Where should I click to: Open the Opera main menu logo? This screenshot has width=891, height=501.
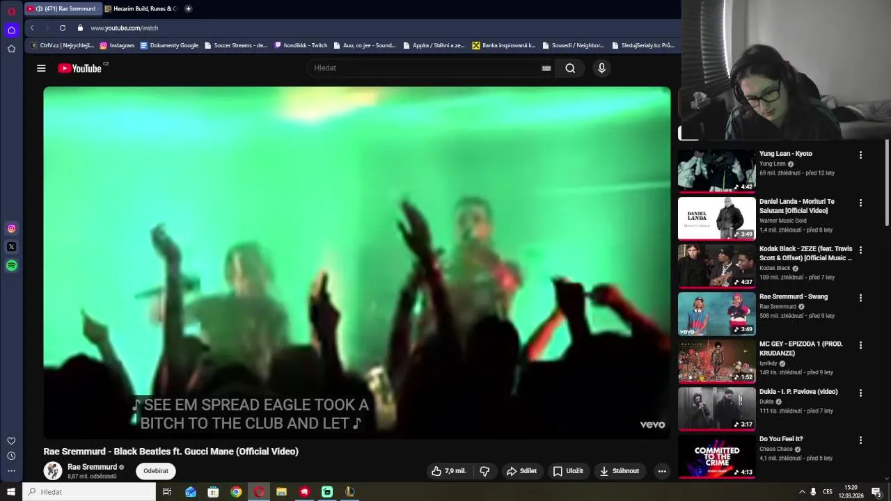tap(11, 11)
